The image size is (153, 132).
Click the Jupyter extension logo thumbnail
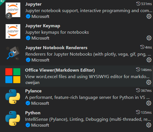13,10
